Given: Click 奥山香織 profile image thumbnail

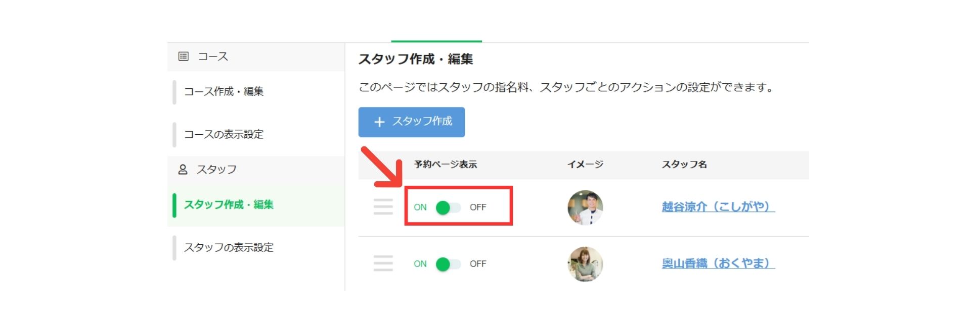Looking at the screenshot, I should 585,264.
